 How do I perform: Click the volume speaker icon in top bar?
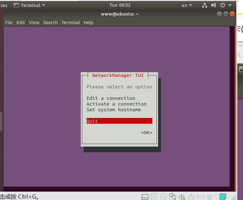[x=213, y=5]
